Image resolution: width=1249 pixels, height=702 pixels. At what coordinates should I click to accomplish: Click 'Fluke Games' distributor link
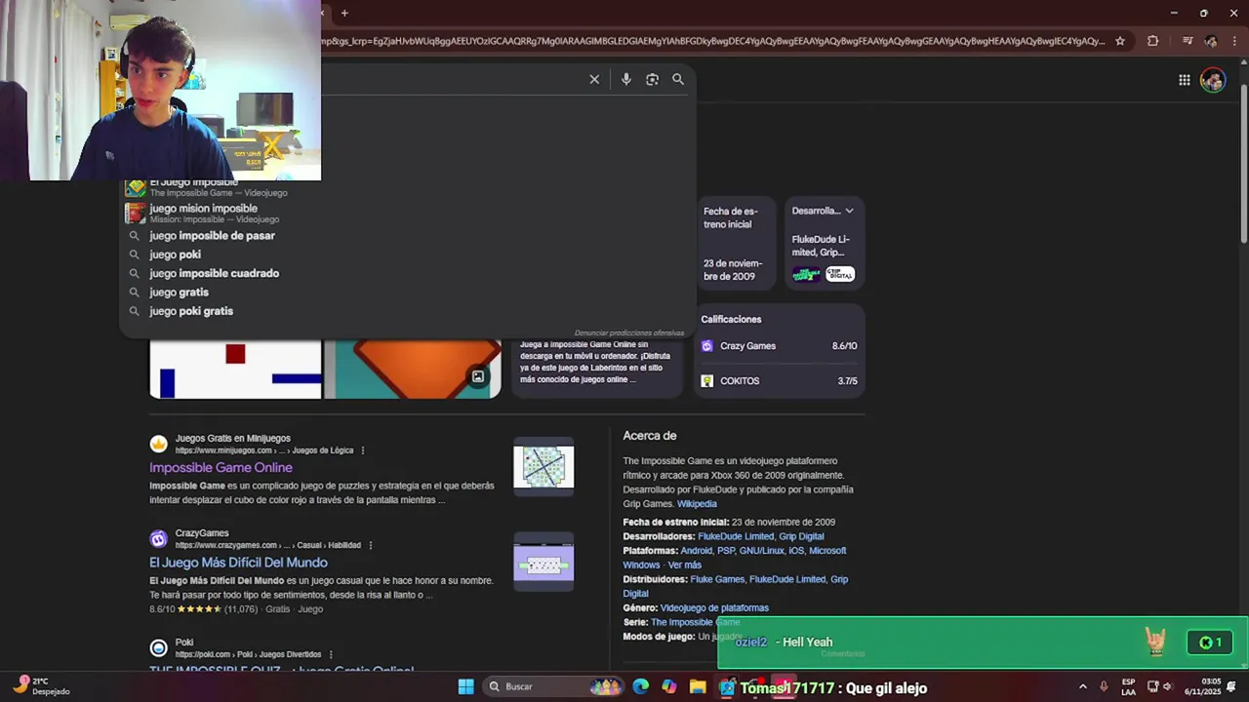(717, 579)
